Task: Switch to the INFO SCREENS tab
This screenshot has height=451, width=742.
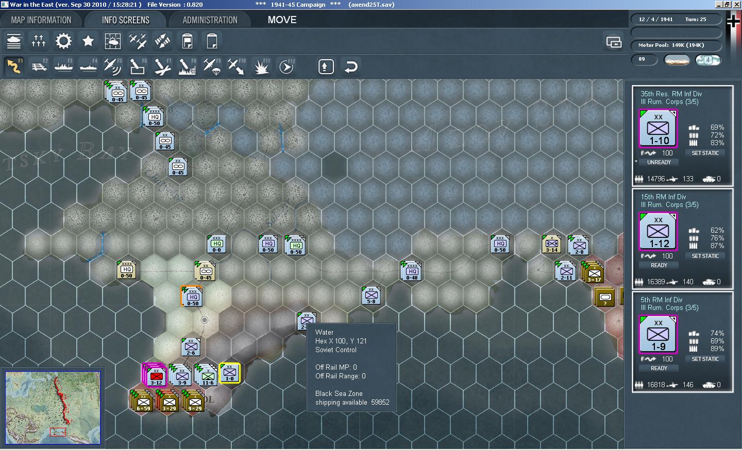Action: (126, 20)
